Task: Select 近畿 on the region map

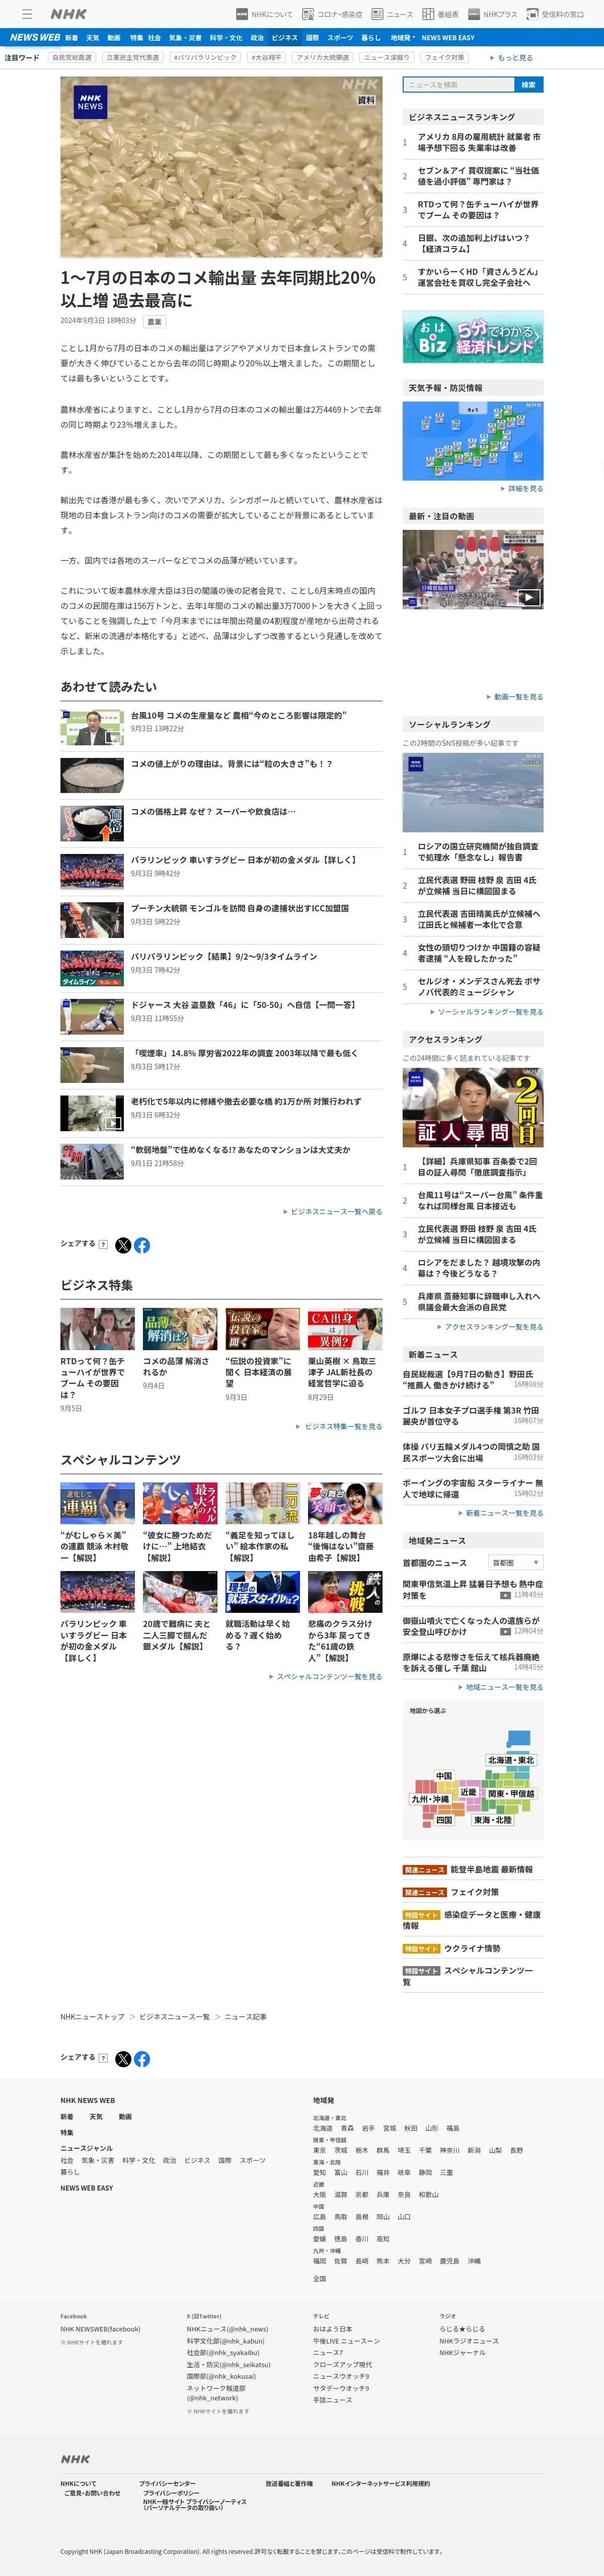Action: 468,1792
